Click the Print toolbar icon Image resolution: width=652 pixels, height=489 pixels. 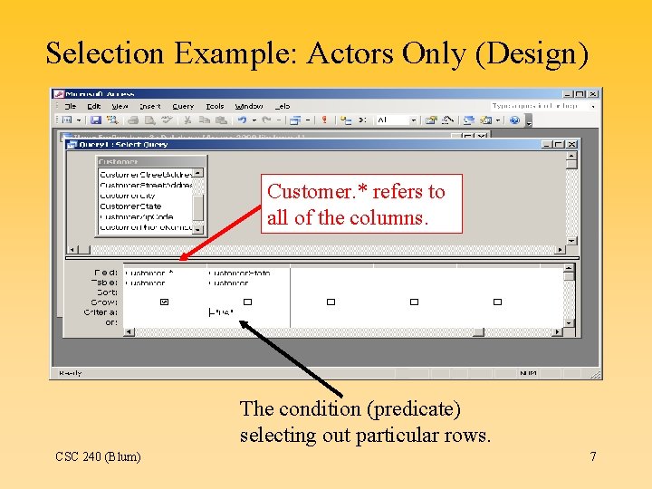[133, 120]
